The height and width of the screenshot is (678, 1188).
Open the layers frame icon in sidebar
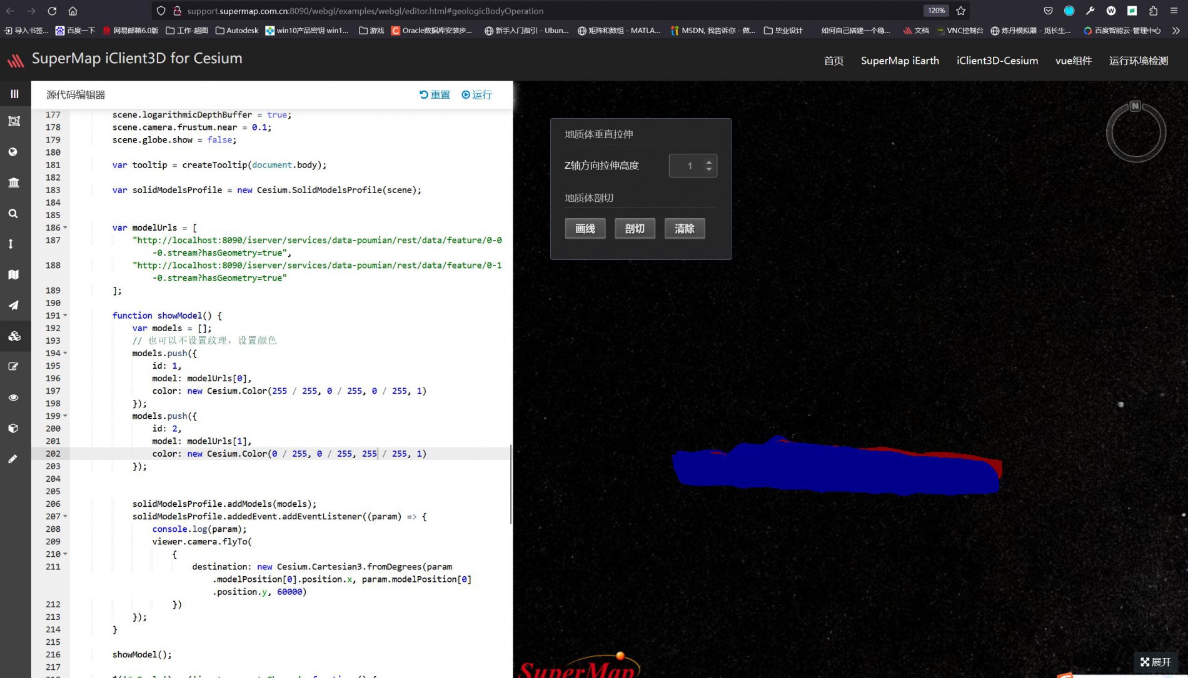click(14, 121)
